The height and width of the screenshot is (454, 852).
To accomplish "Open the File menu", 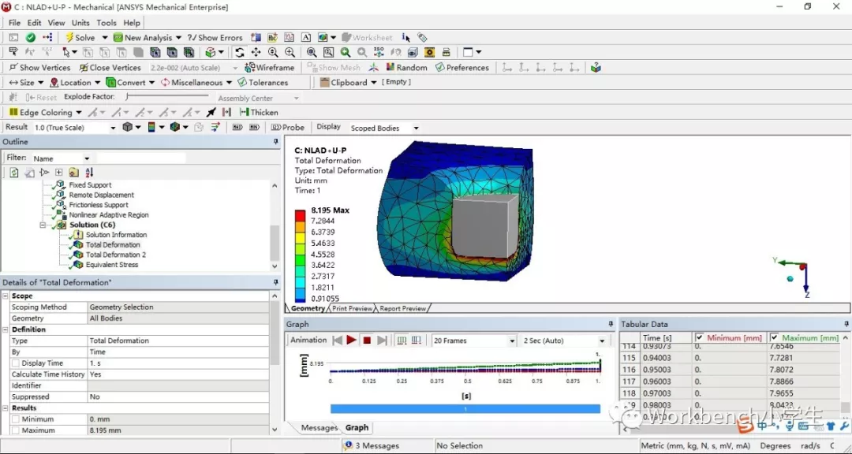I will (14, 23).
